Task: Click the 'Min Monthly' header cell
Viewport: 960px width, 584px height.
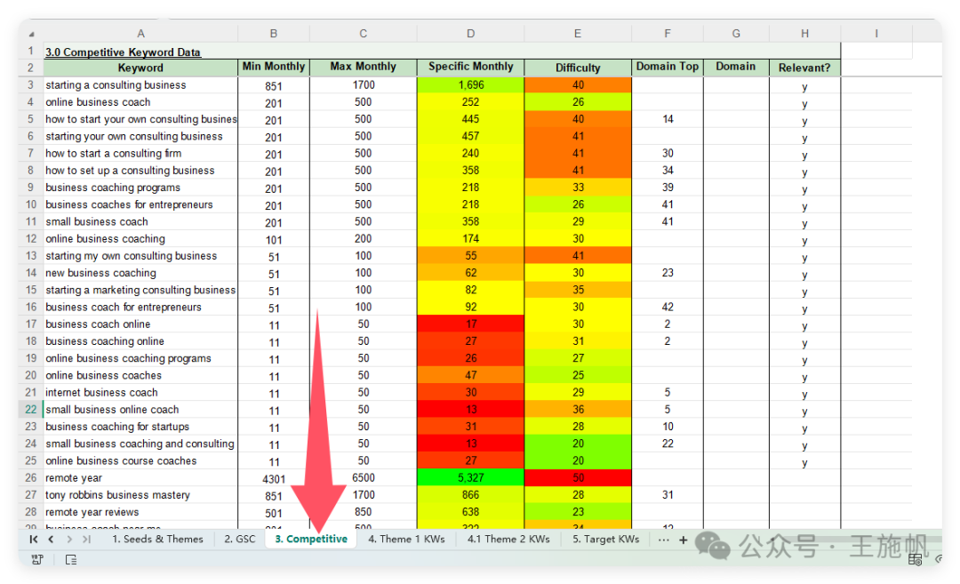Action: (x=274, y=67)
